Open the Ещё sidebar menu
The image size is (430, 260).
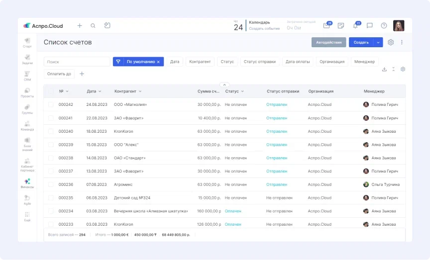tap(27, 217)
